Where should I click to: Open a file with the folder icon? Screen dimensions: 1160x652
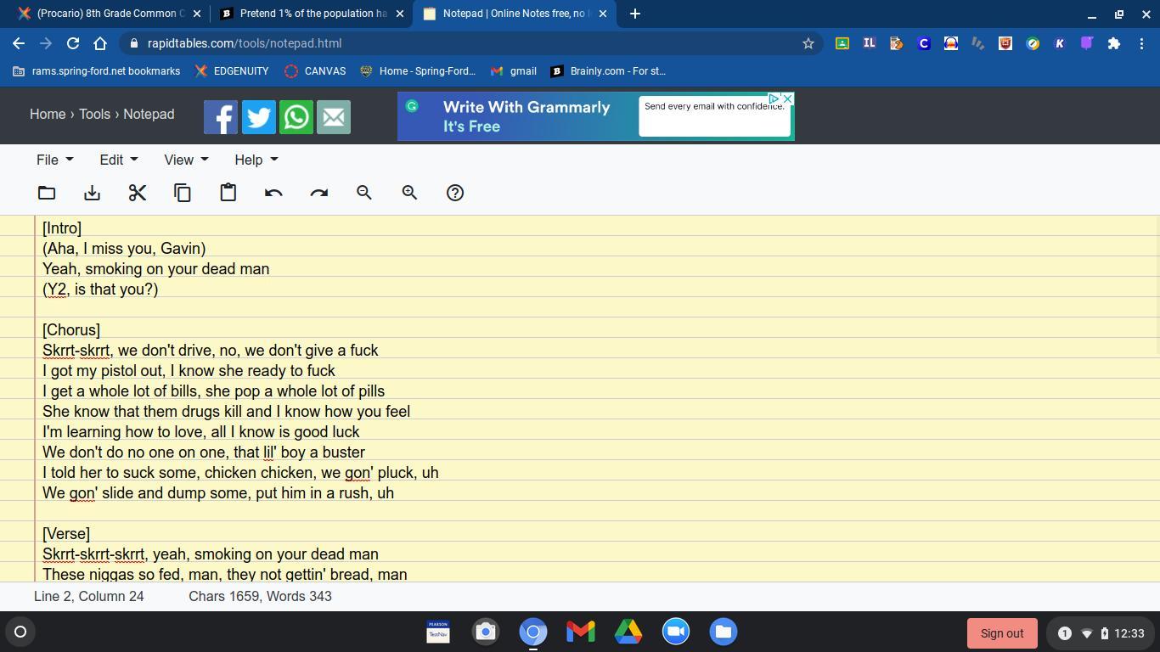pyautogui.click(x=47, y=193)
